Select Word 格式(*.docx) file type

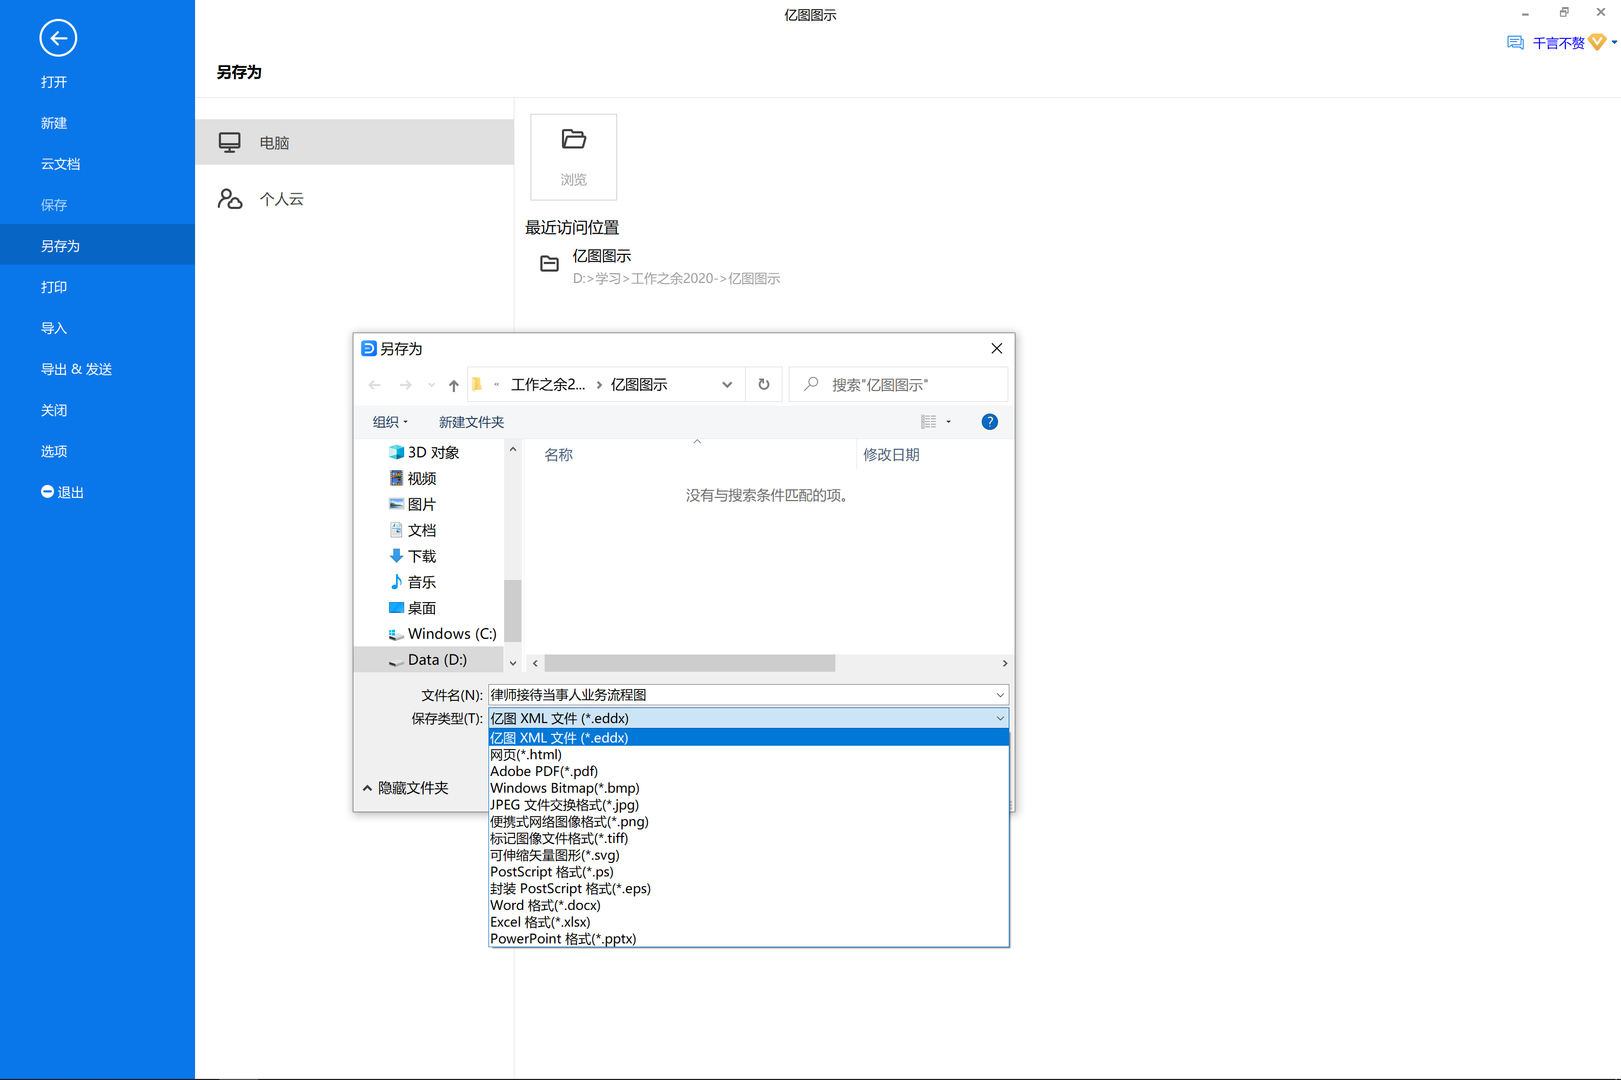click(748, 905)
